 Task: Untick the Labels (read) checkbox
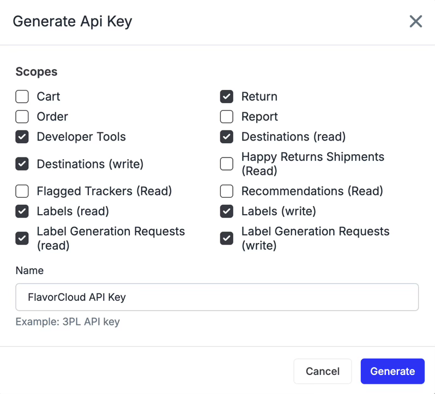click(22, 211)
